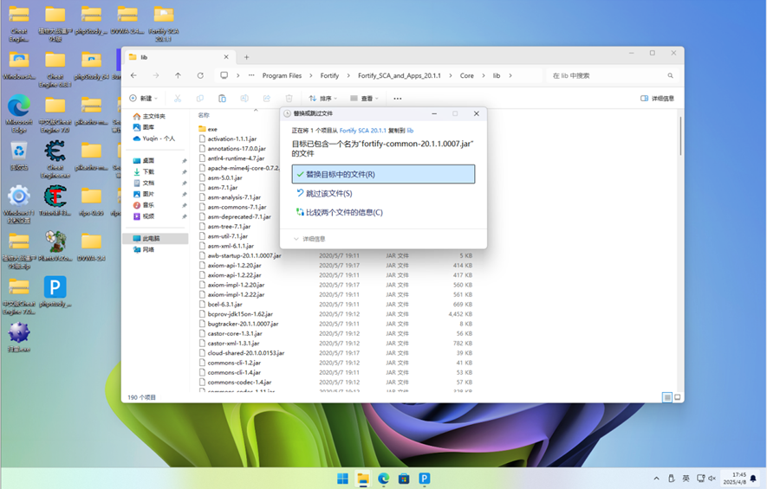Go back with the left arrow navigation button
This screenshot has height=489, width=767.
pos(133,75)
